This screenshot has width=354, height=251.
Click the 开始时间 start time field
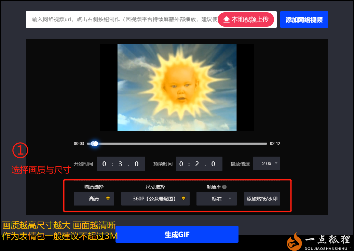[121, 164]
